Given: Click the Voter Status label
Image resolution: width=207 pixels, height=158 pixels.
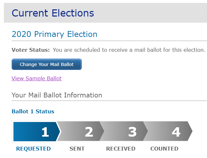Looking at the screenshot, I should coord(31,50).
